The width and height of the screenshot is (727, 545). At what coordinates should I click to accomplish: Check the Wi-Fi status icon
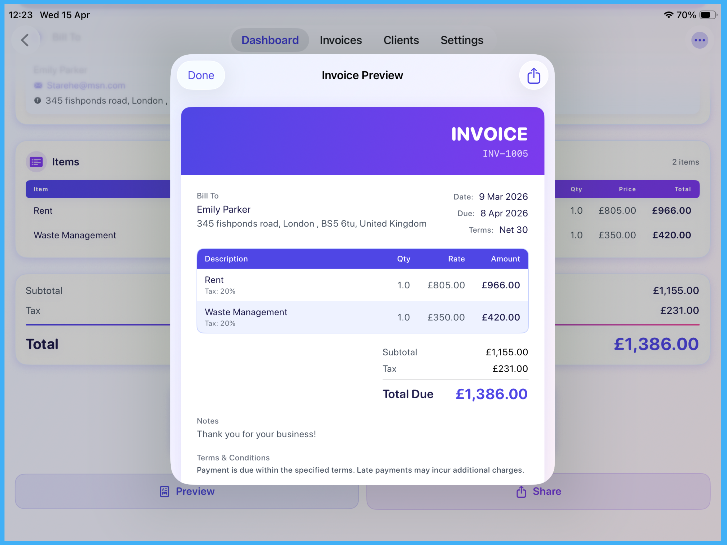tap(668, 15)
